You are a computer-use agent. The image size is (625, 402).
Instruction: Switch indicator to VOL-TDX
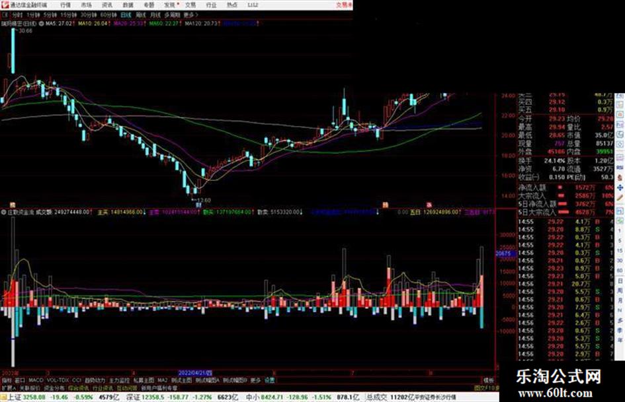pyautogui.click(x=58, y=380)
